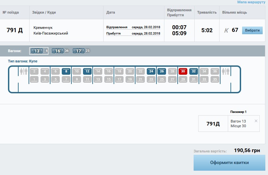Pick available seat 26

[162, 71]
